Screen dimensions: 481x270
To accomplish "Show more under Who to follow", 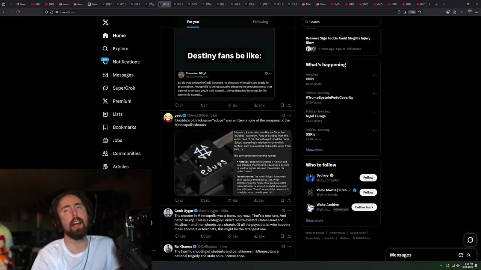I will pos(315,220).
